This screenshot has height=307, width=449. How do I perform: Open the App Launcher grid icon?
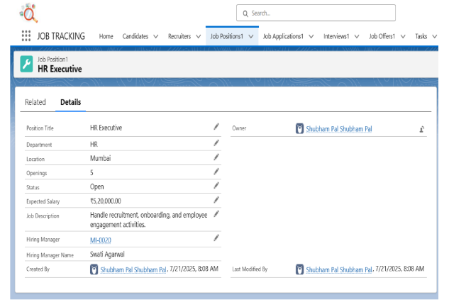[26, 36]
